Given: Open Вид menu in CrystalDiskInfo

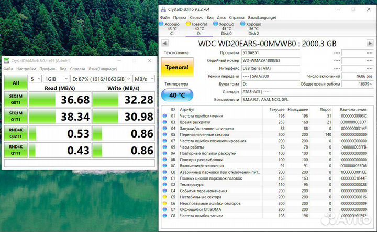Looking at the screenshot, I should [210, 18].
